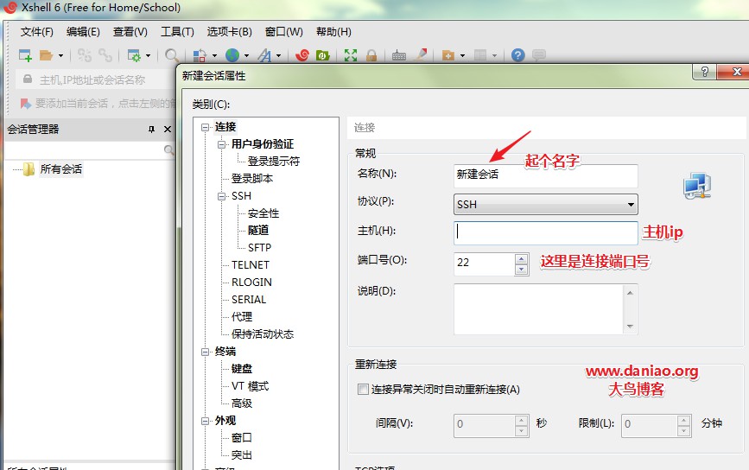This screenshot has width=749, height=470.
Task: Click the highlight pen toolbar icon
Action: tap(421, 55)
